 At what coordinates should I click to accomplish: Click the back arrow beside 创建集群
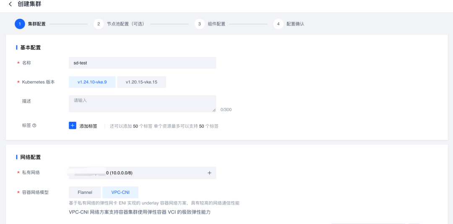click(10, 4)
